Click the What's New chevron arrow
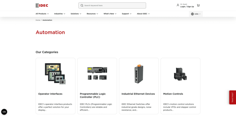Screen dimensions: 236x116 point(116,14)
